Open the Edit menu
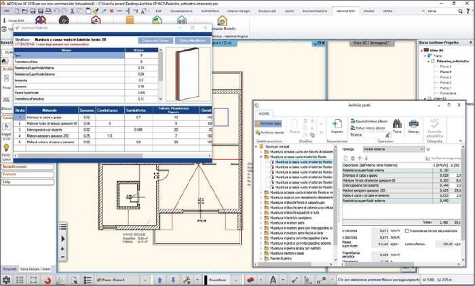This screenshot has width=475, height=286. pyautogui.click(x=158, y=11)
